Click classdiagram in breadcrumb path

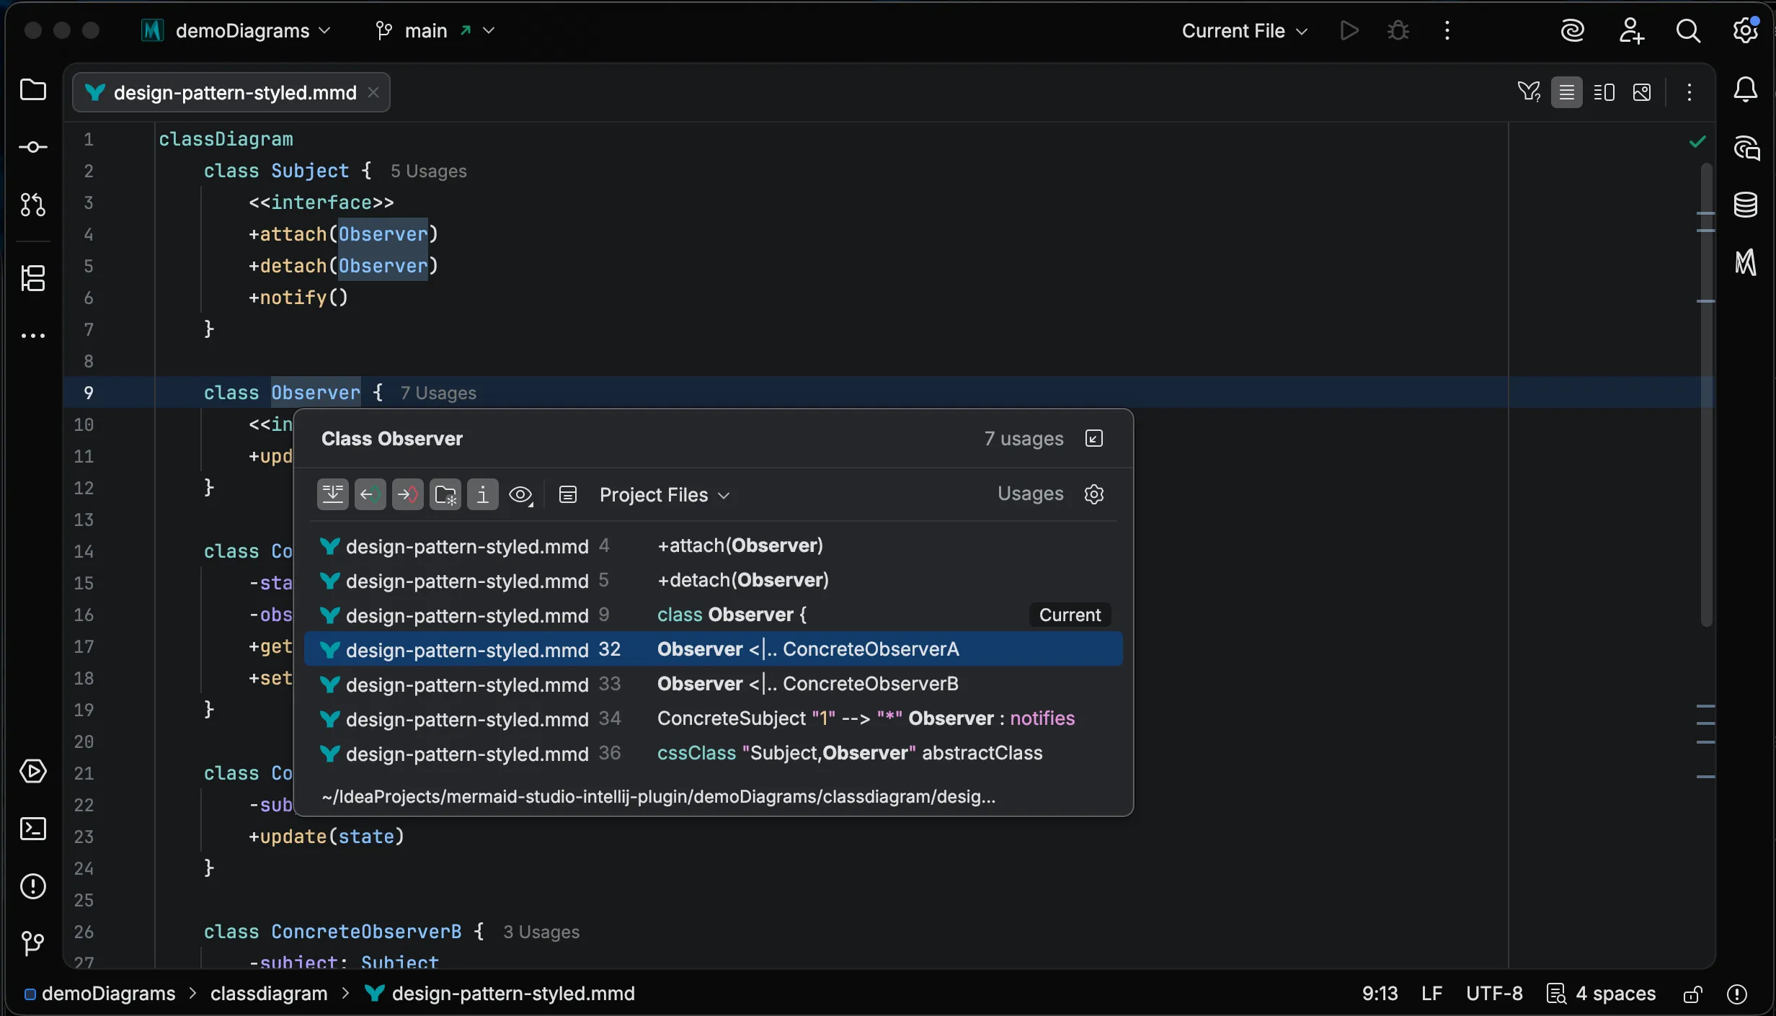(x=268, y=994)
